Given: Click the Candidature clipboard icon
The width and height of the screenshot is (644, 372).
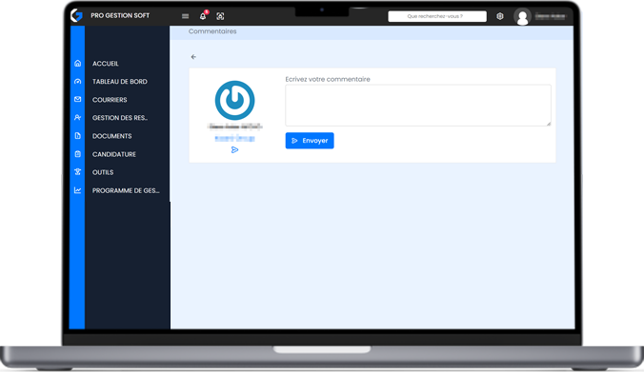Looking at the screenshot, I should click(77, 154).
